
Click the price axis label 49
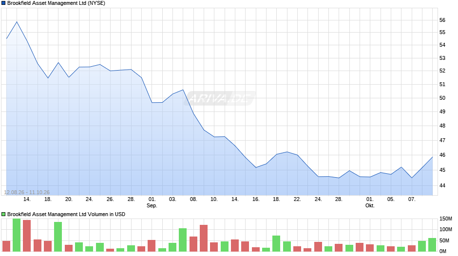pos(442,111)
